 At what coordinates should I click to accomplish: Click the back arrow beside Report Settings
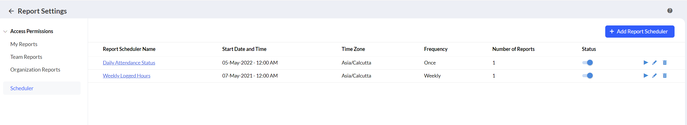point(11,11)
